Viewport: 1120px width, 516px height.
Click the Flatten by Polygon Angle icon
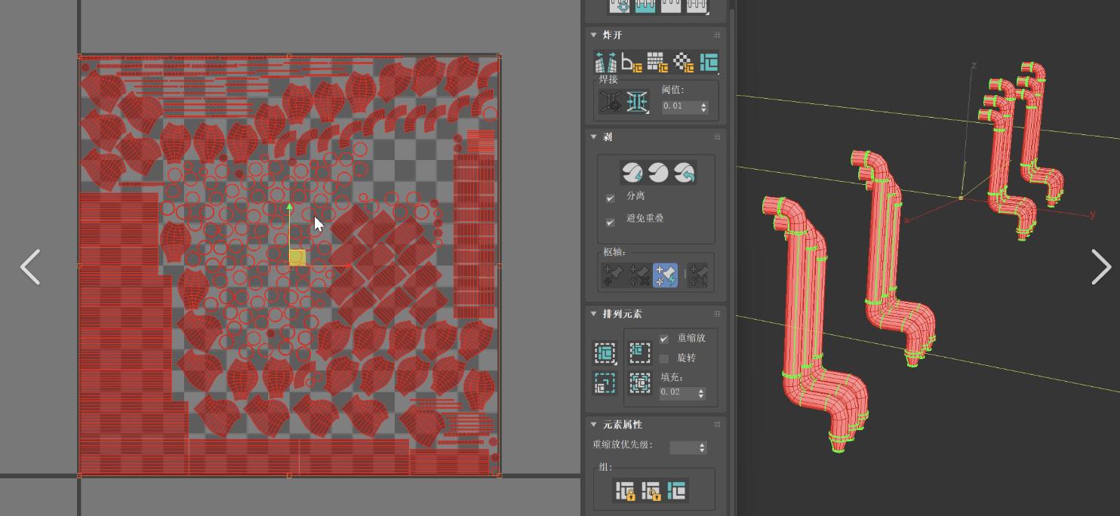pyautogui.click(x=632, y=63)
